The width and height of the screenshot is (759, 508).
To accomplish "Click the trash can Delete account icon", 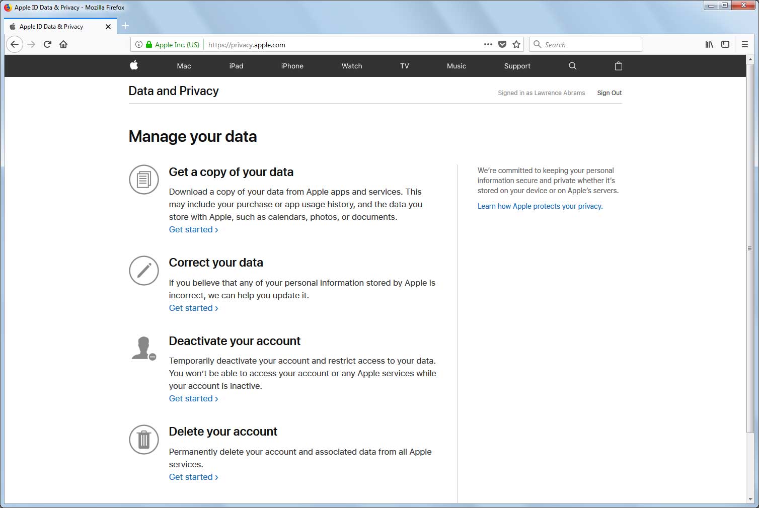I will click(144, 439).
